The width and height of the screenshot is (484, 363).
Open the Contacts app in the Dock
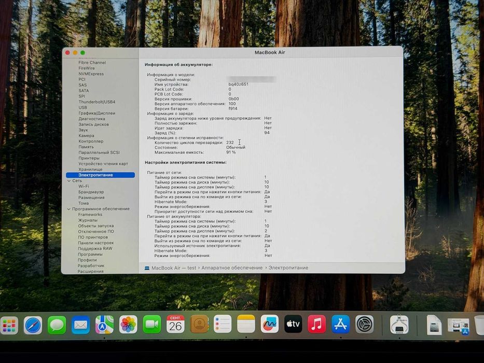tap(199, 324)
